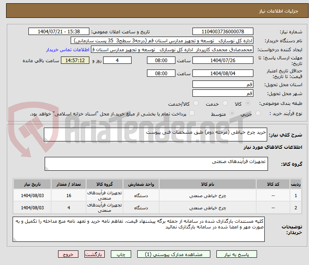Click the resize handle of توضیحات خریدار box
Image resolution: width=309 pixels, height=265 pixels.
15,240
